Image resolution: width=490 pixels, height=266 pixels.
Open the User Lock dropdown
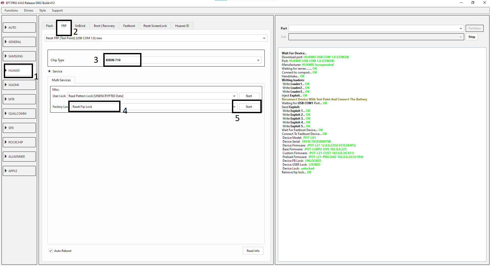click(152, 96)
